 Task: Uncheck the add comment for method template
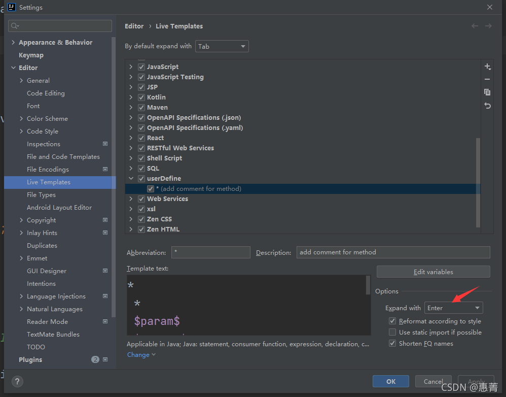click(151, 189)
